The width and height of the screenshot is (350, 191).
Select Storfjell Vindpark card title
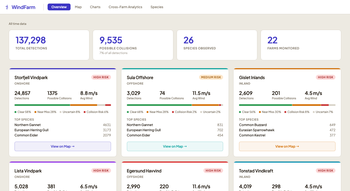point(31,77)
